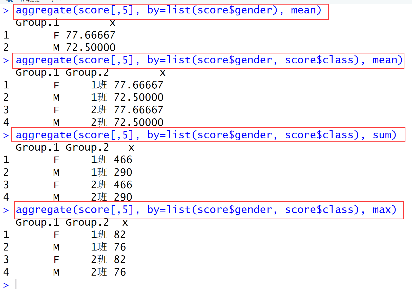Click the empty console prompt input line
412x289 pixels.
(213, 284)
